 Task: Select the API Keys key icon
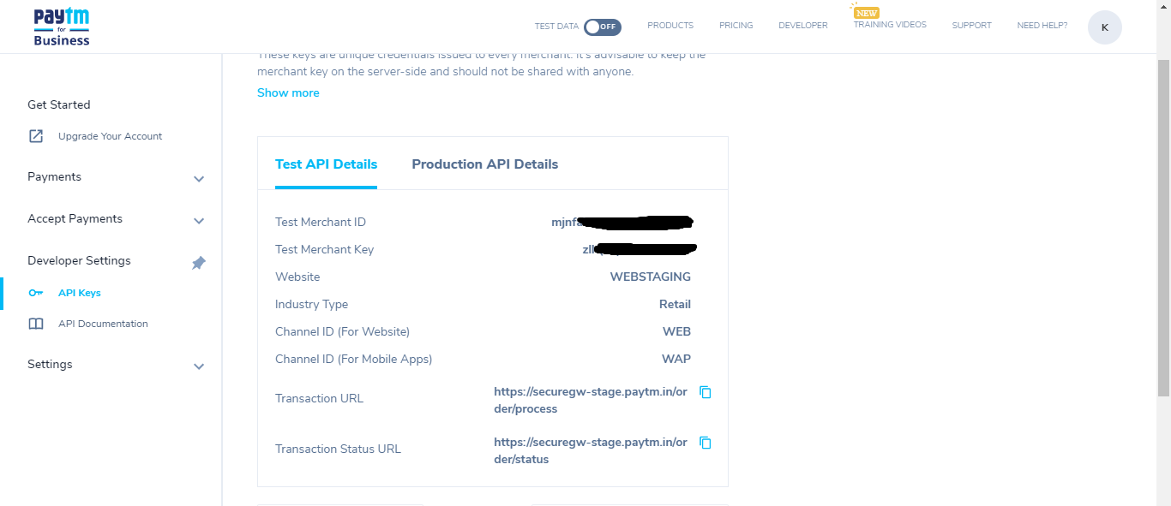35,292
